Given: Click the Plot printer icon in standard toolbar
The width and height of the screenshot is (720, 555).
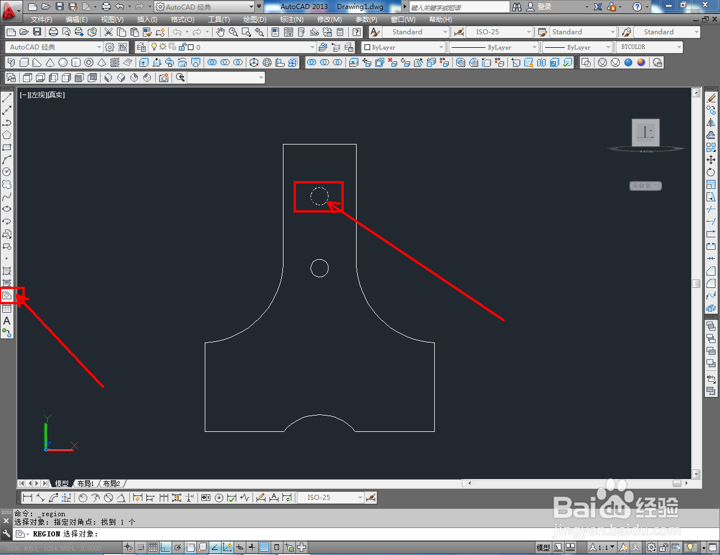Looking at the screenshot, I should pyautogui.click(x=53, y=32).
